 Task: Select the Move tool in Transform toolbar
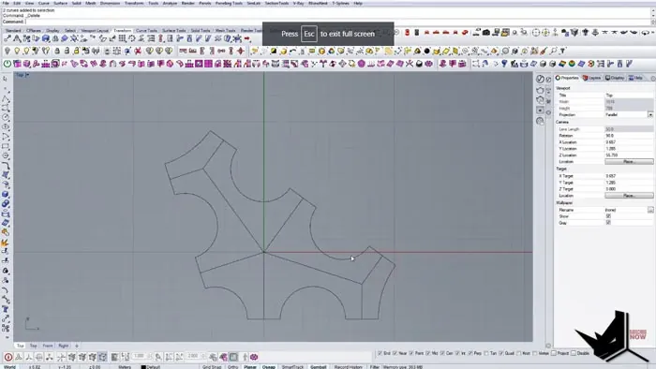7,38
